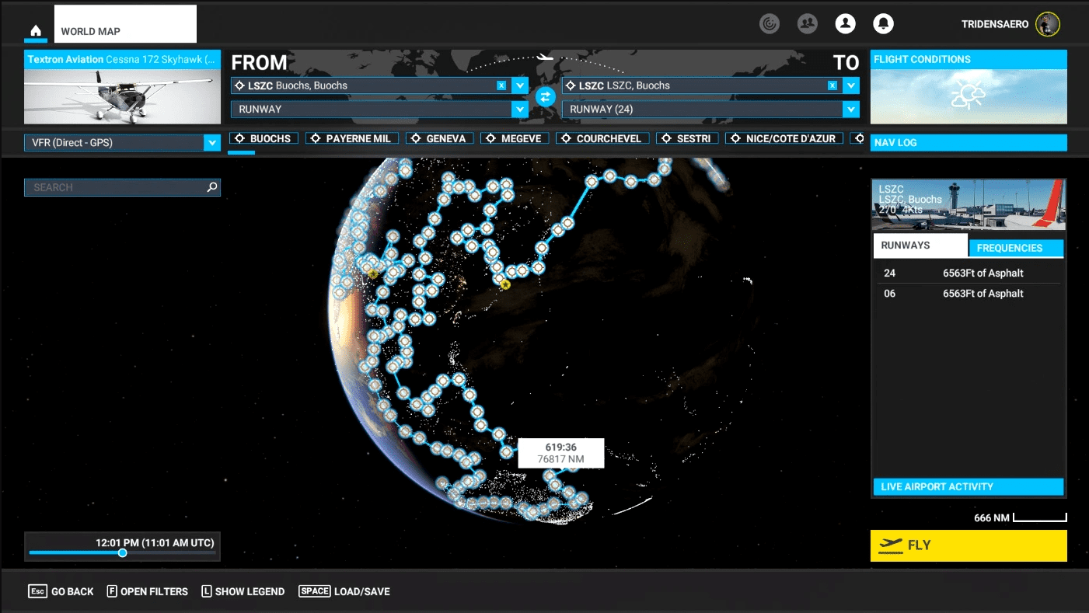The height and width of the screenshot is (613, 1089).
Task: Open the NAV LOG panel
Action: (968, 143)
